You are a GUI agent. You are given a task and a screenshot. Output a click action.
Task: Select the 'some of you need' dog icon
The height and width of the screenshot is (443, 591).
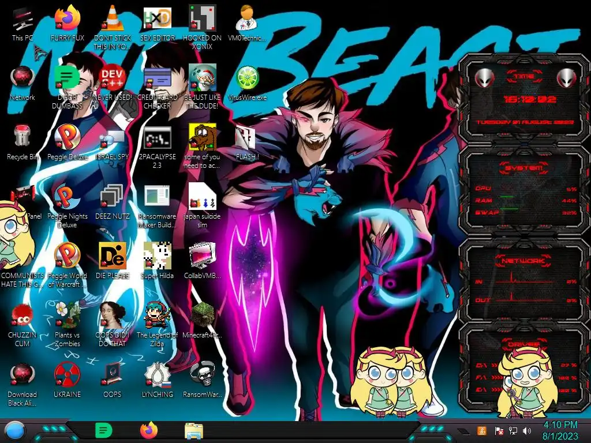pos(202,146)
